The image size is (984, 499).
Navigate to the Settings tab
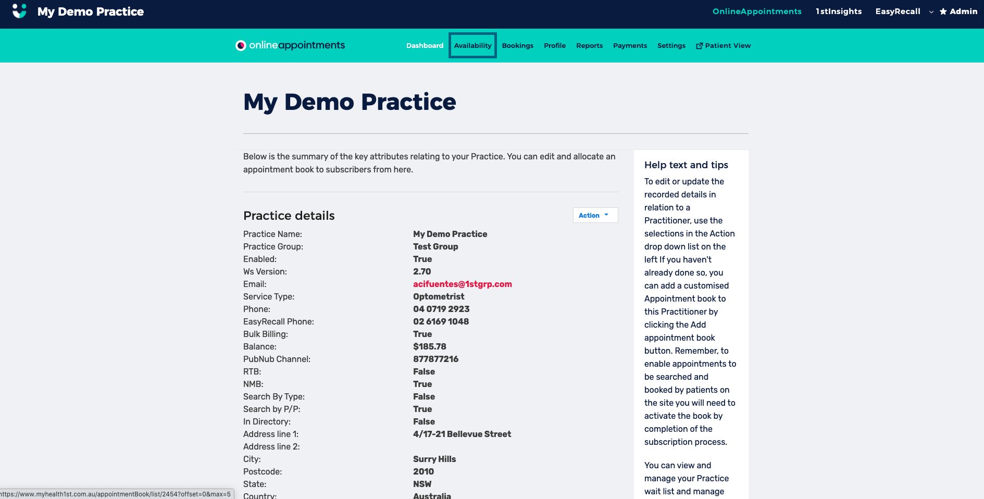click(x=671, y=46)
